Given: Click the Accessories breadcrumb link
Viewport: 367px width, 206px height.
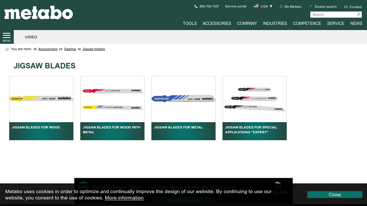Looking at the screenshot, I should pos(48,49).
